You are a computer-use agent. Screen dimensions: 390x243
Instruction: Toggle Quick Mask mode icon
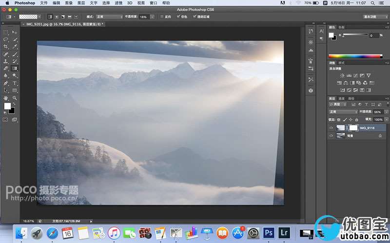tap(5, 120)
